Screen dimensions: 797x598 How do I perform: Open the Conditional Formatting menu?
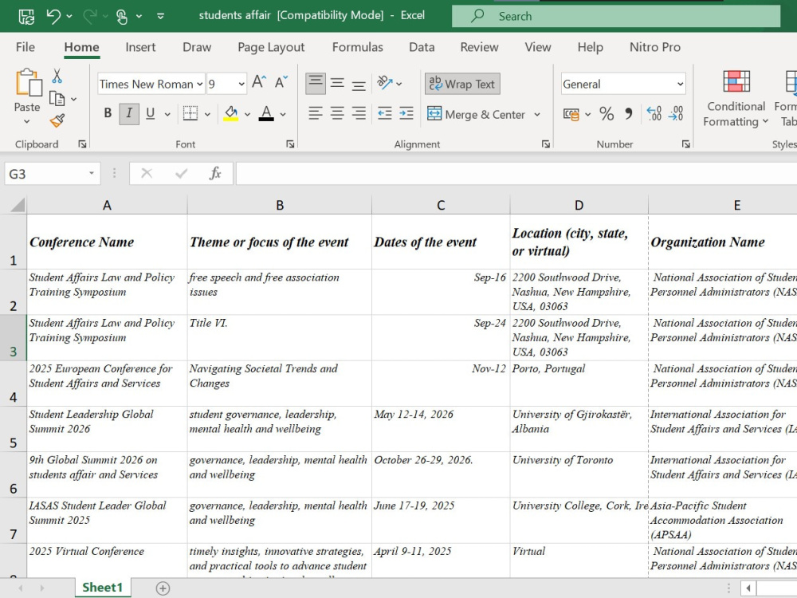click(x=736, y=99)
